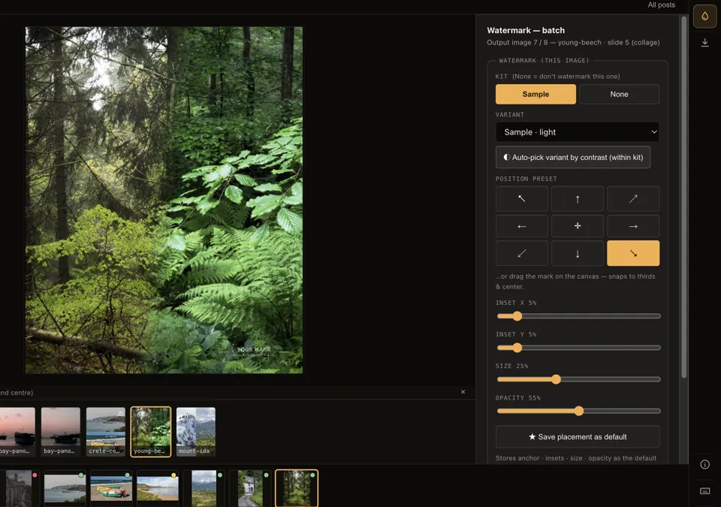721x507 pixels.
Task: Set watermark position to middle-left arrow
Action: (x=521, y=226)
